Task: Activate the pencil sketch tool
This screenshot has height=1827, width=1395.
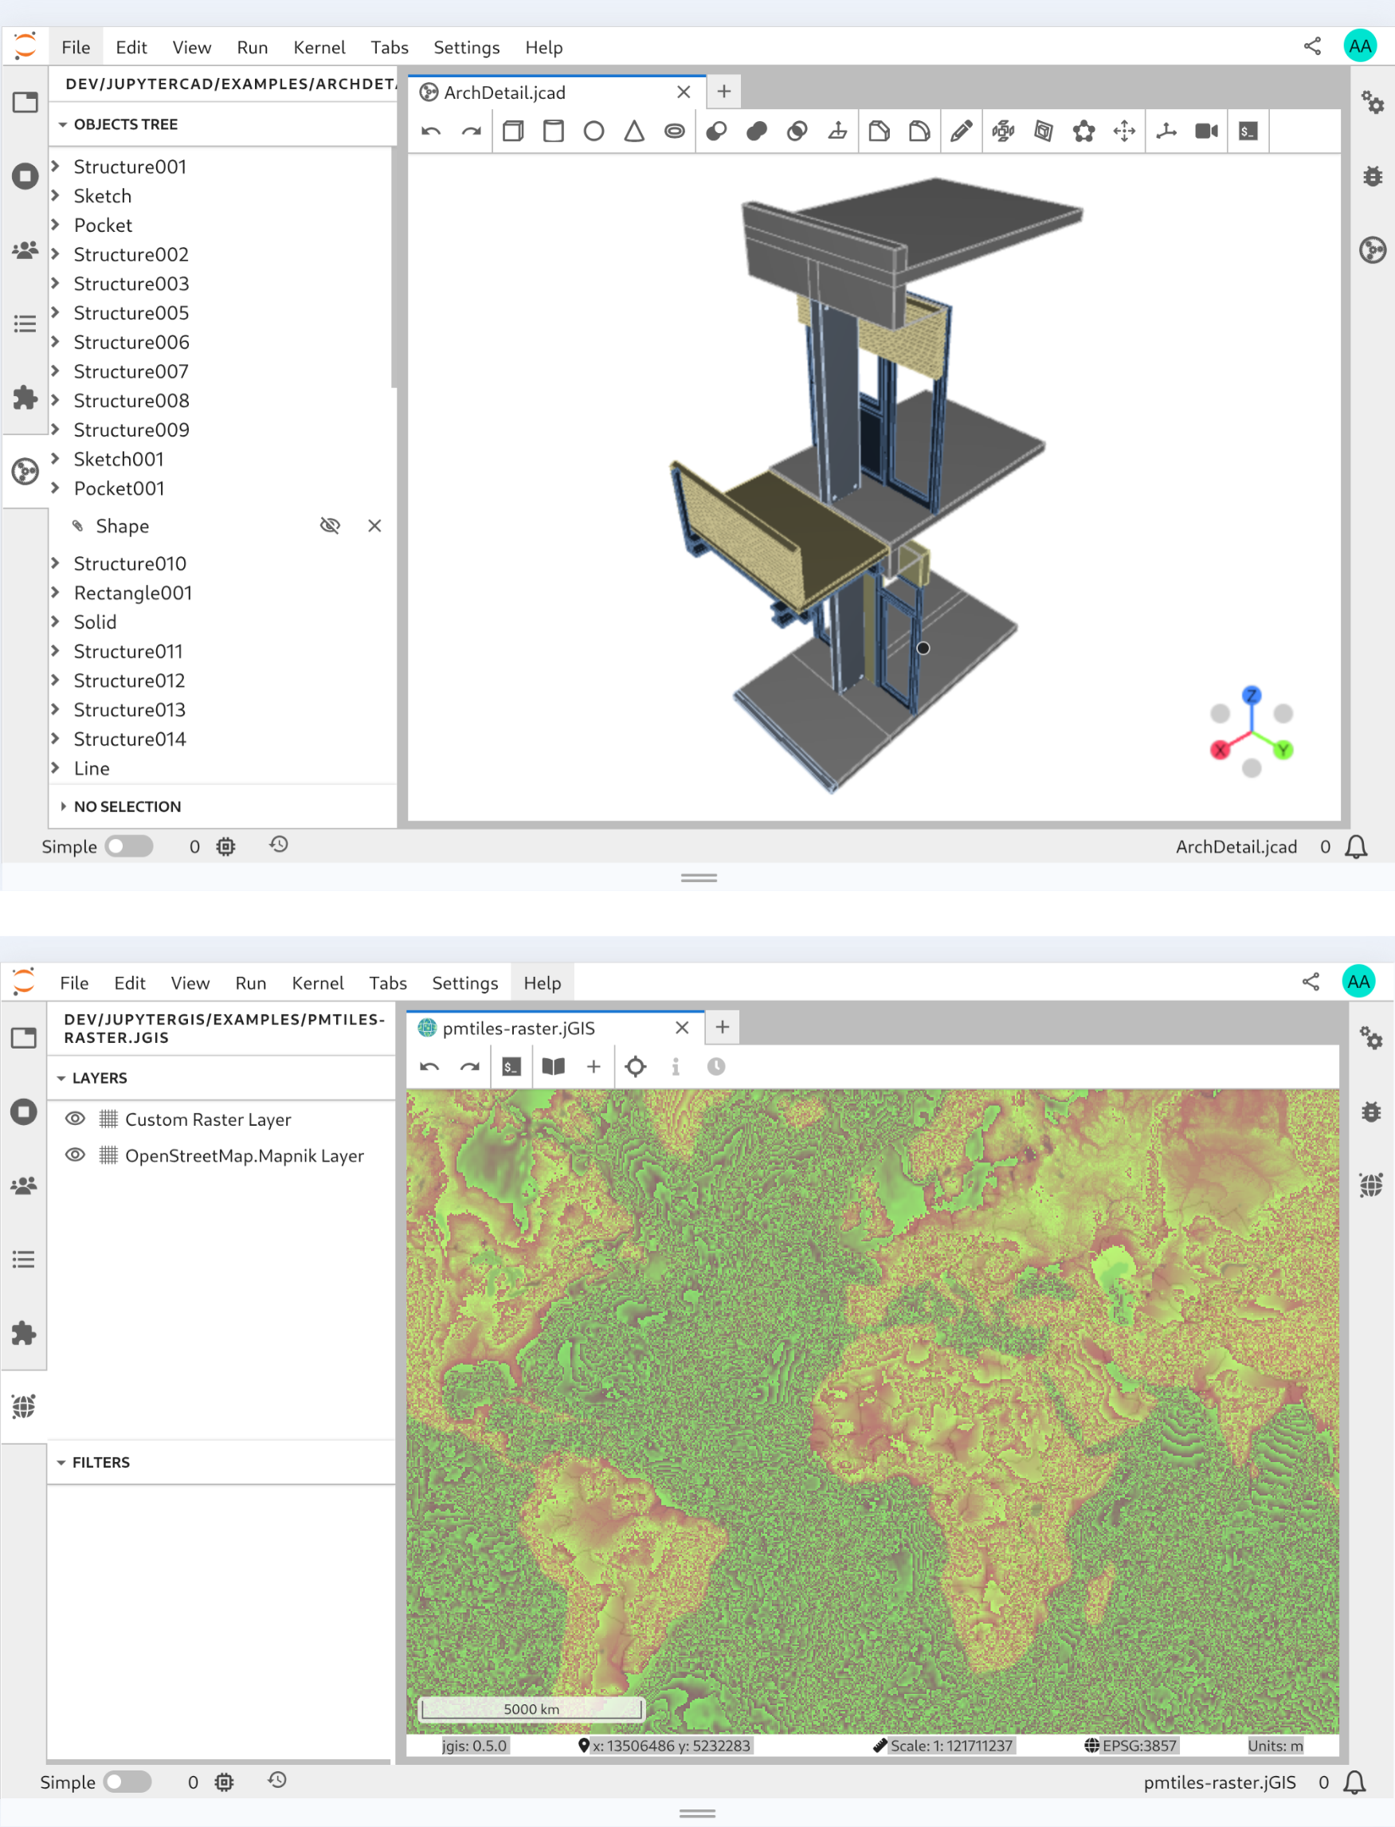Action: coord(962,131)
